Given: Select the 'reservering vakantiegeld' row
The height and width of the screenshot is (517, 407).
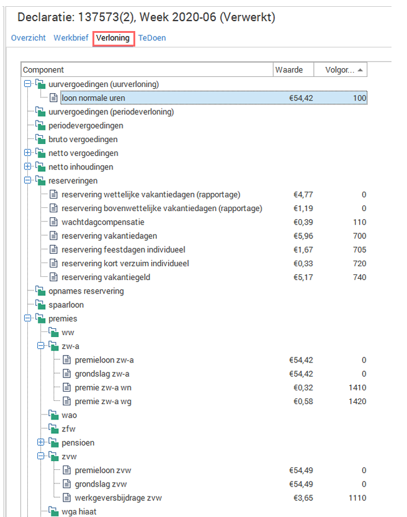Looking at the screenshot, I should (106, 277).
